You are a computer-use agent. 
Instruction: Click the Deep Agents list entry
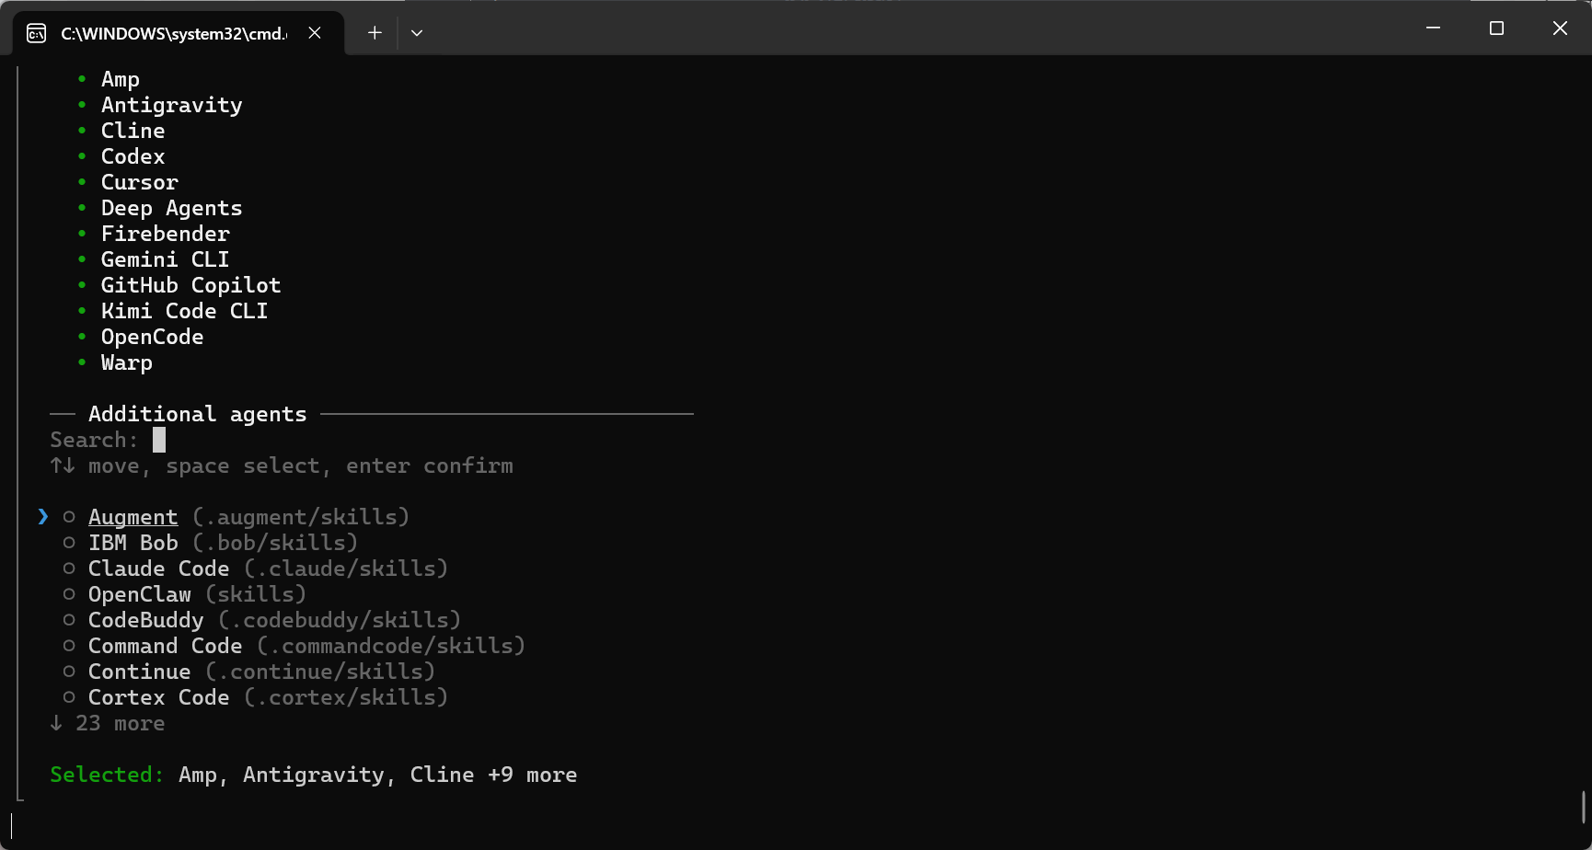pyautogui.click(x=172, y=208)
